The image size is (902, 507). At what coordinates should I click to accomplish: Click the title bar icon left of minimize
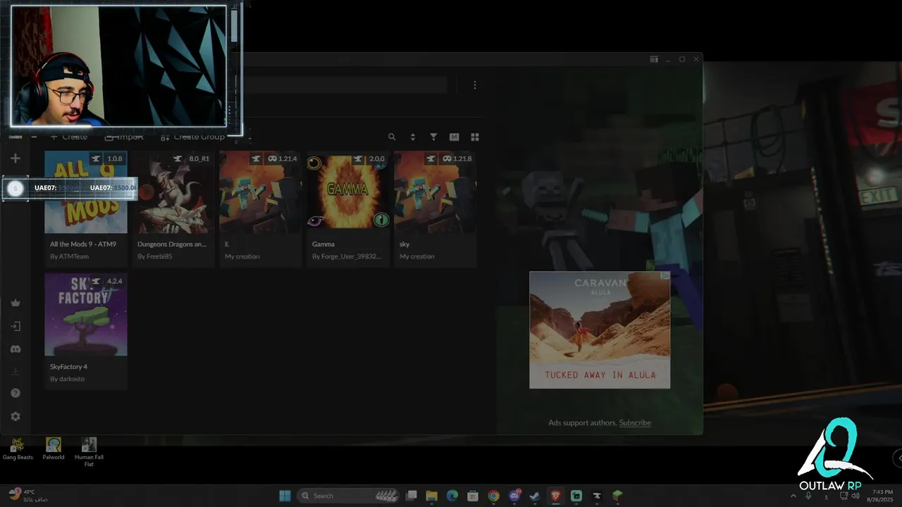coord(654,60)
